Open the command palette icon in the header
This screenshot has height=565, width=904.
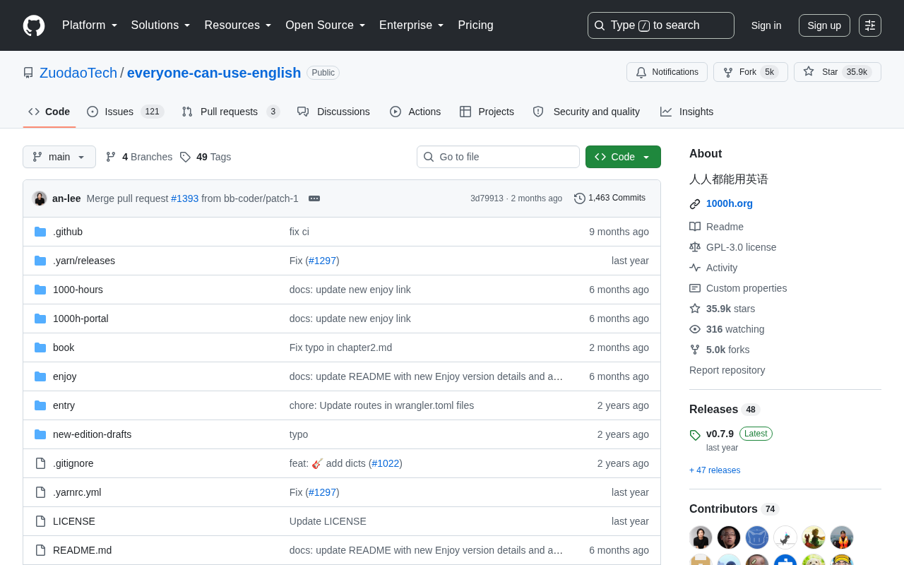click(870, 25)
